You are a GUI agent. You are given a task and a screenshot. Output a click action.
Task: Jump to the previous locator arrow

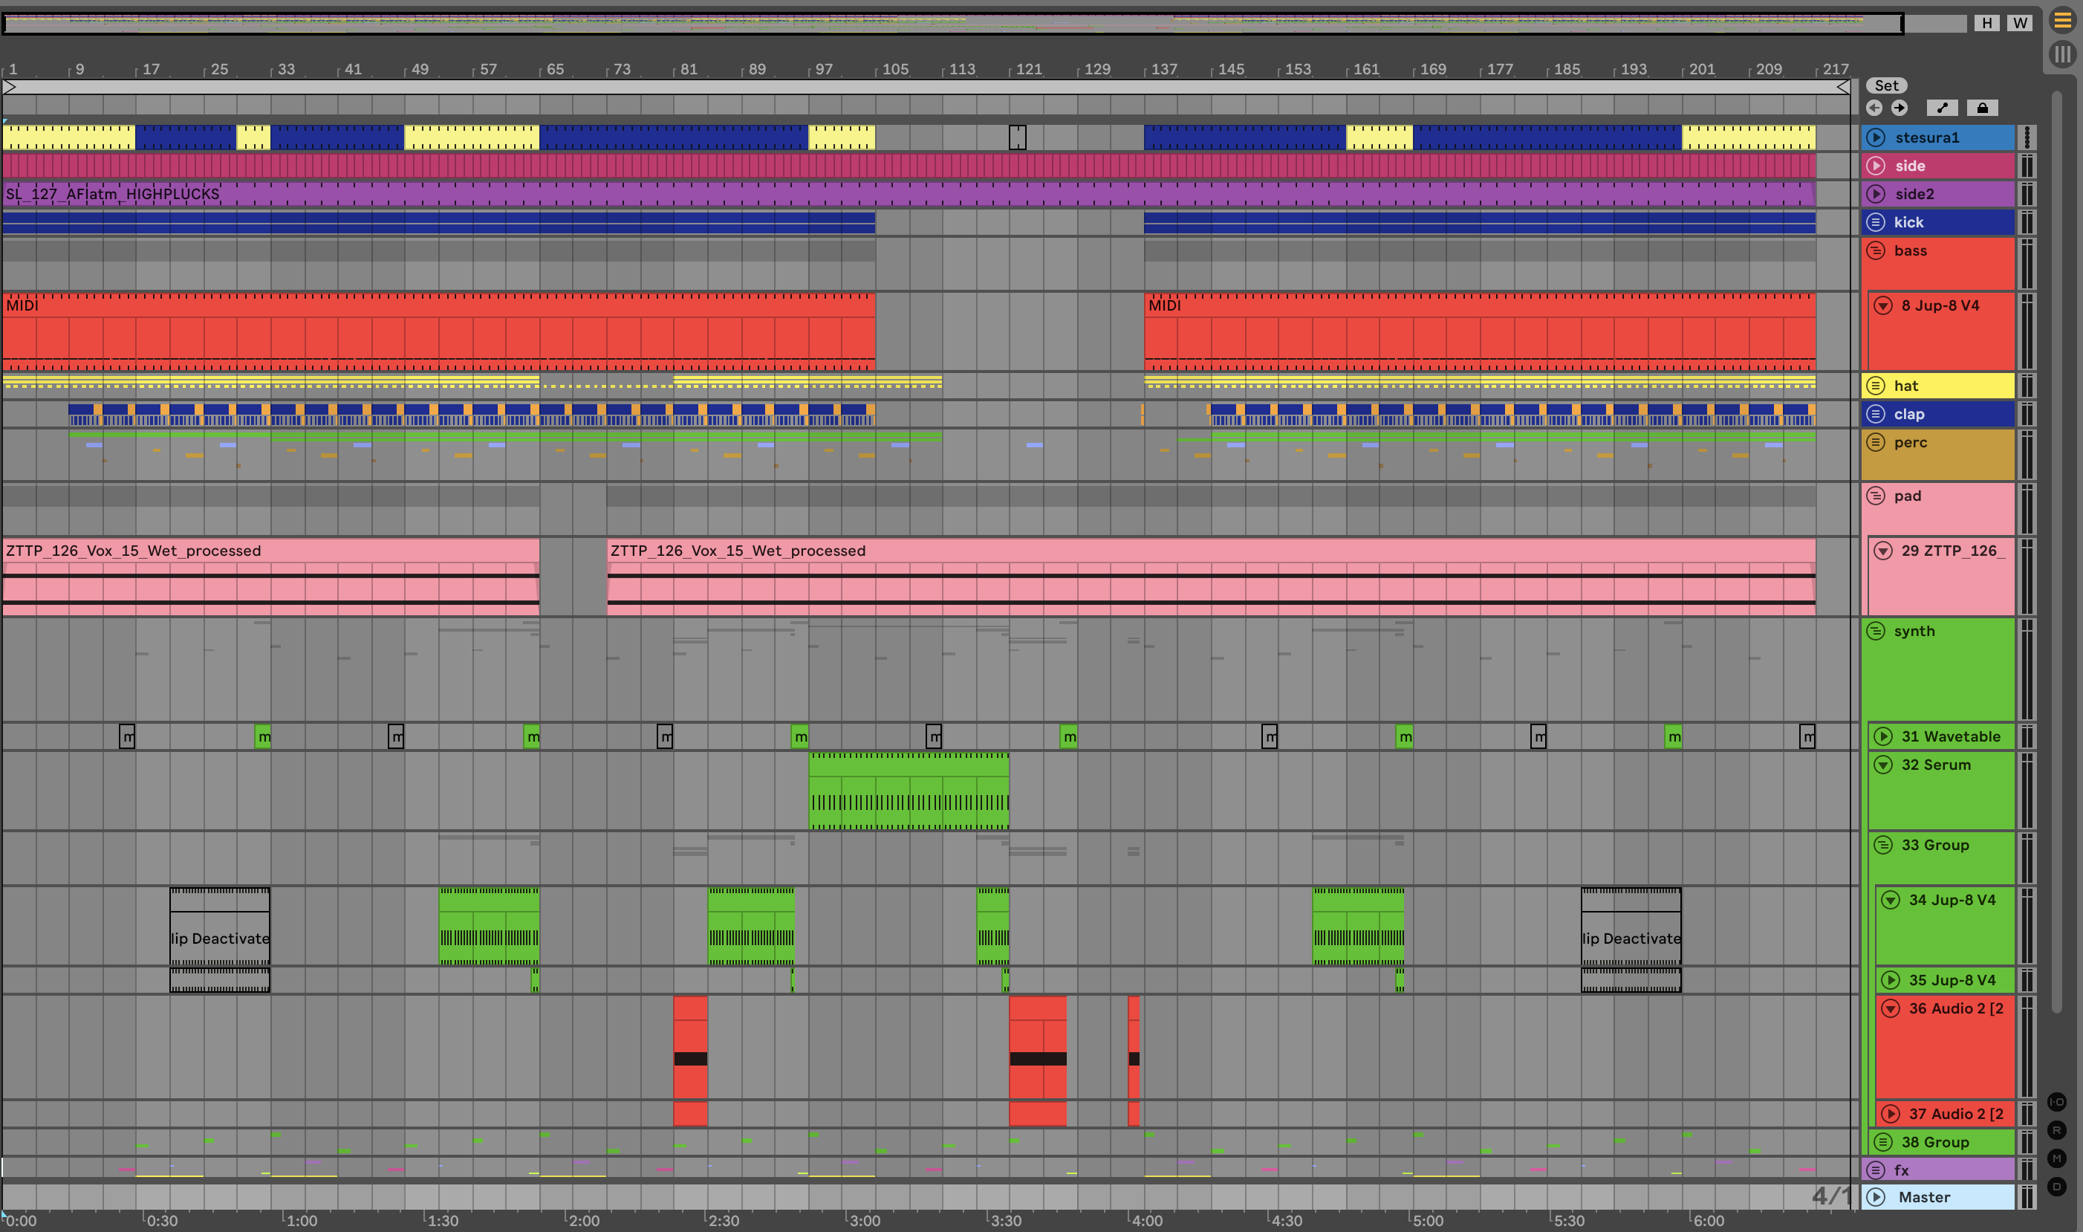tap(1874, 108)
